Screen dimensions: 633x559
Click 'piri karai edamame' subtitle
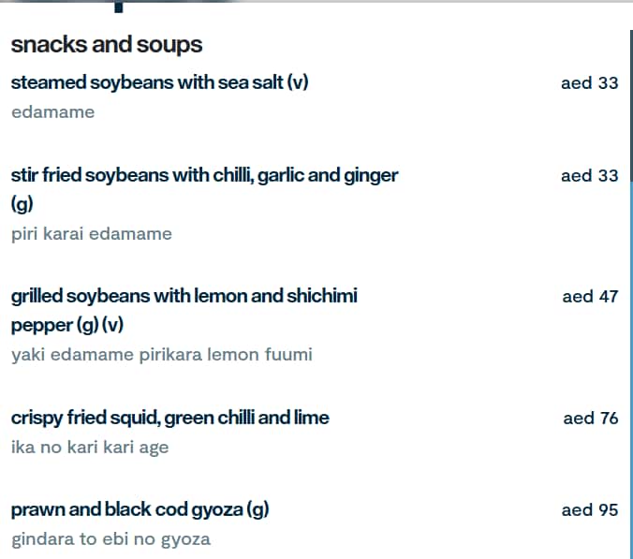tap(92, 234)
